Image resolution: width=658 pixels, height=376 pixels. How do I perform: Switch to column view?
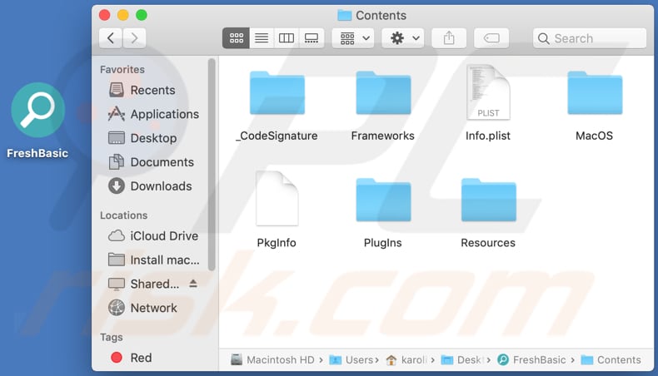tap(287, 38)
